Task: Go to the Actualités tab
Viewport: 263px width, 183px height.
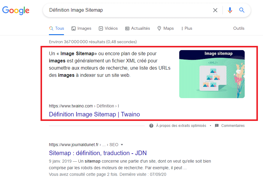Action: coord(138,28)
